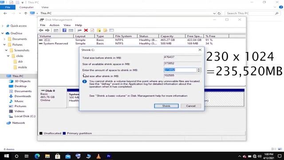Open the Windows Start menu
This screenshot has height=160, width=284.
point(7,156)
